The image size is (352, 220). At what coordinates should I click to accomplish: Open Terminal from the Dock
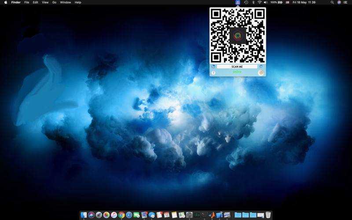point(204,215)
